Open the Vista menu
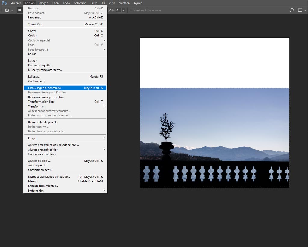The height and width of the screenshot is (247, 308). pyautogui.click(x=112, y=3)
